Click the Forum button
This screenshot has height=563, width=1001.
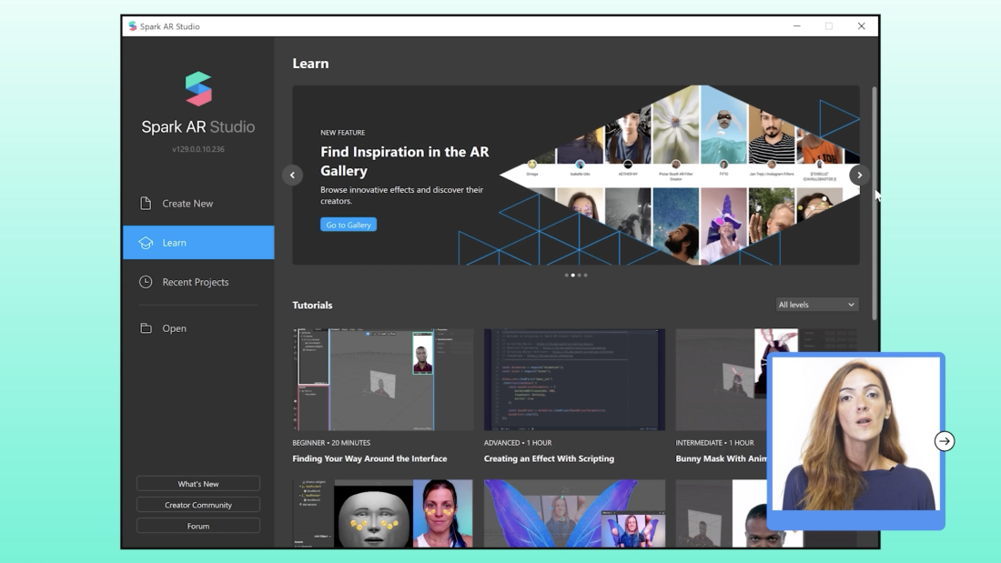click(x=198, y=526)
